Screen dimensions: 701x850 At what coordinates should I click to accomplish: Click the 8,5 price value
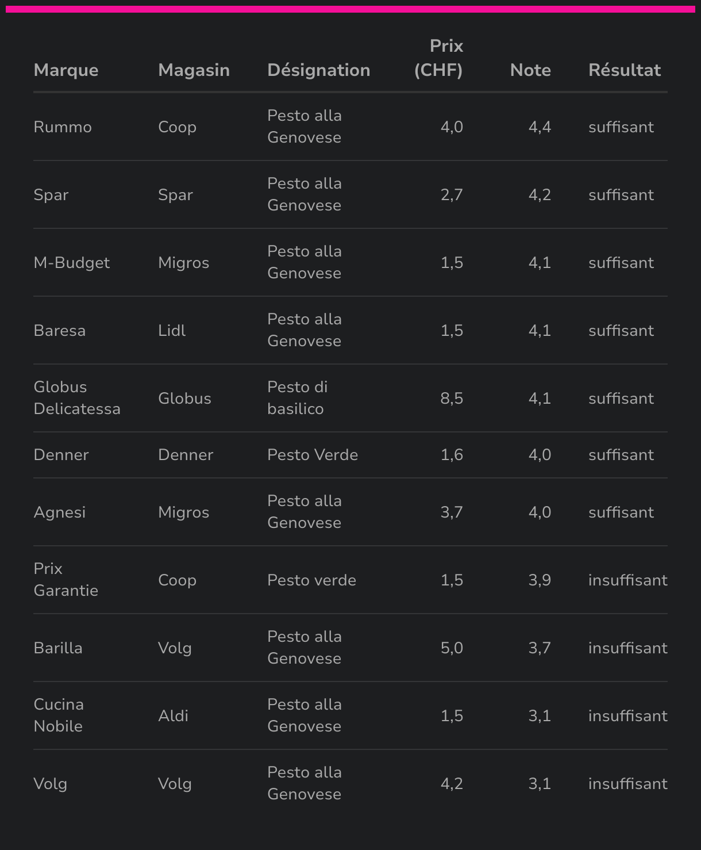(452, 399)
